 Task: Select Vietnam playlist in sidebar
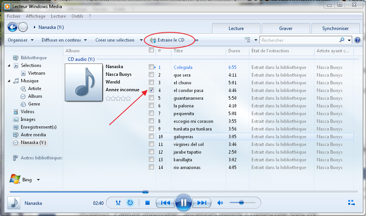[36, 73]
